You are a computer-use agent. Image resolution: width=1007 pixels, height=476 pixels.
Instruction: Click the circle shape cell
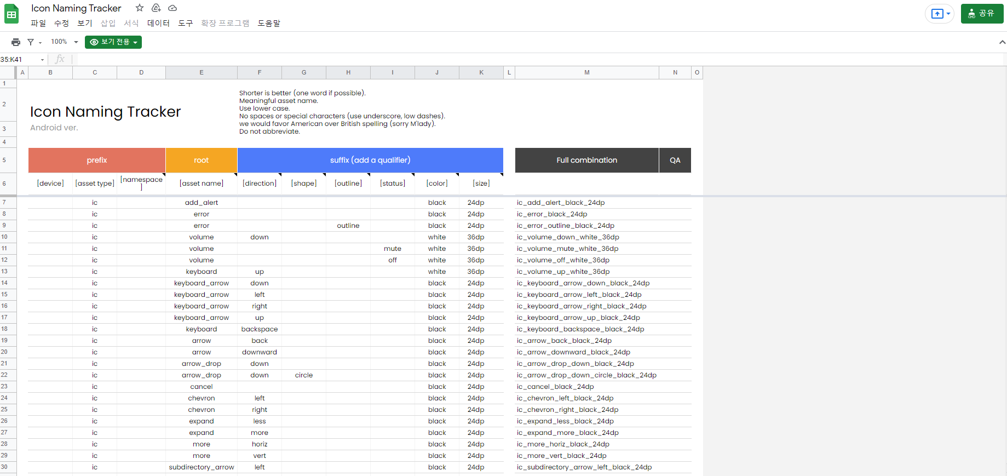tap(304, 375)
